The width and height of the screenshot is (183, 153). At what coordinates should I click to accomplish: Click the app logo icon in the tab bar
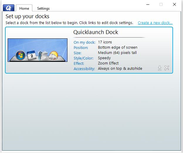point(8,8)
